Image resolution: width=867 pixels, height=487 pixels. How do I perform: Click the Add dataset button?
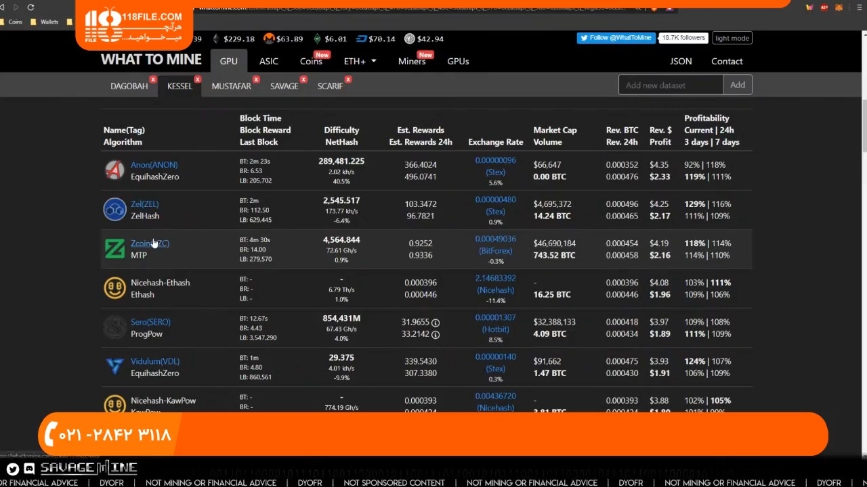point(737,85)
